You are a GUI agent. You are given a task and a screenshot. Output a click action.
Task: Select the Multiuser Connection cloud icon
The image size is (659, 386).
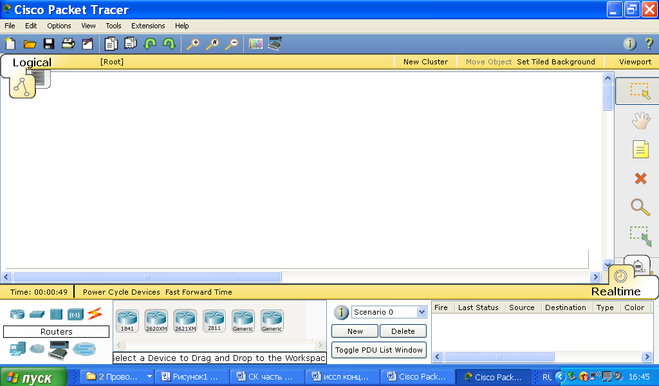(84, 349)
